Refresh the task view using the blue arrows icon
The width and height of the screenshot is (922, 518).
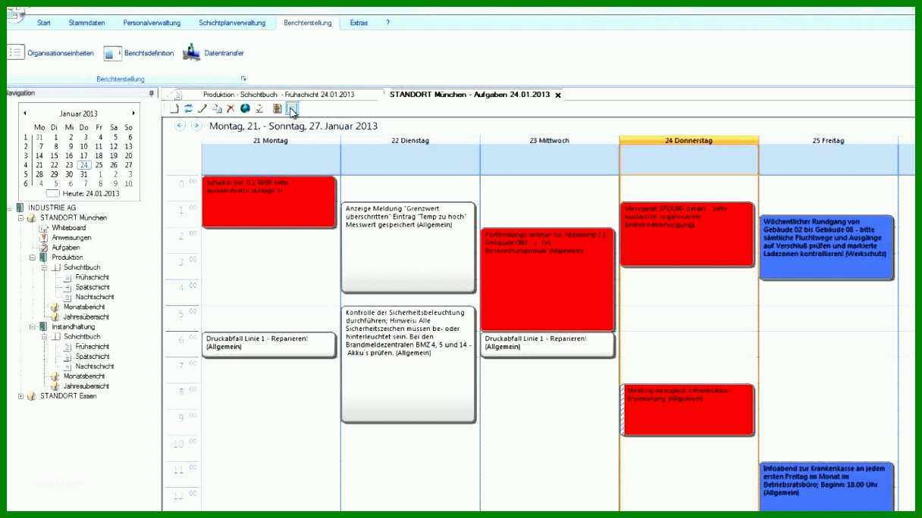point(189,109)
